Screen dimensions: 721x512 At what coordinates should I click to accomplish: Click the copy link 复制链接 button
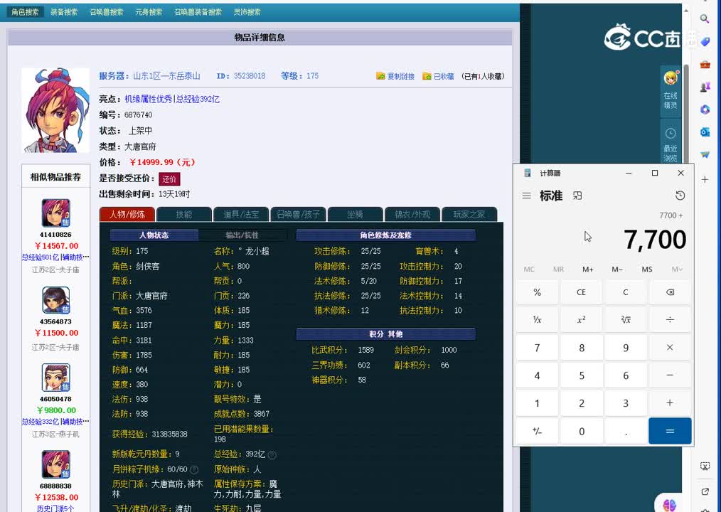pyautogui.click(x=395, y=76)
